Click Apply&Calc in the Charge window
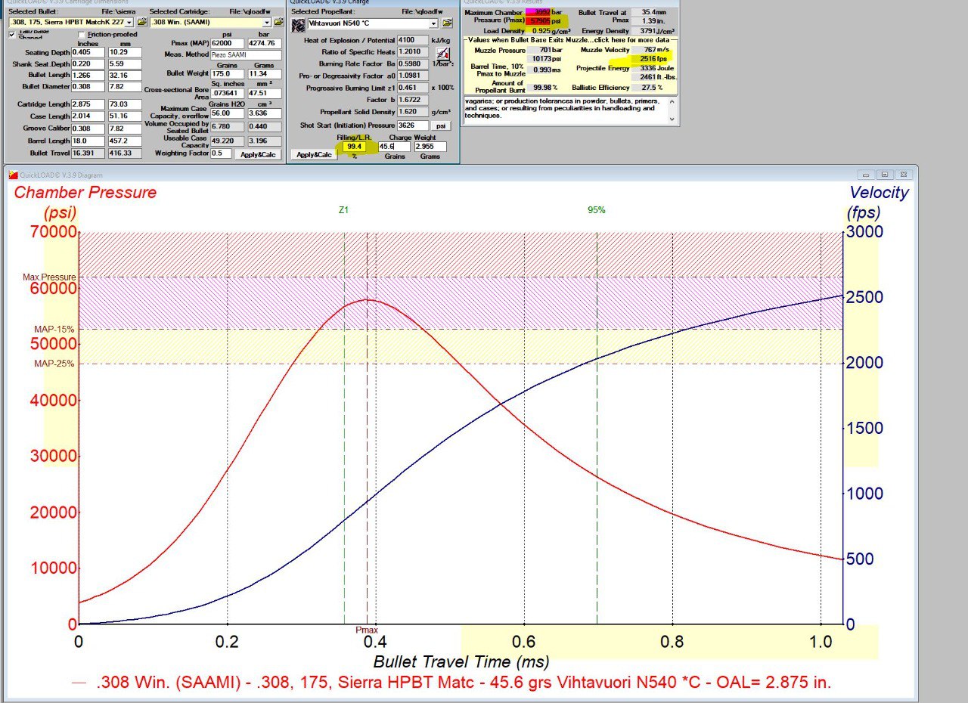 [315, 154]
